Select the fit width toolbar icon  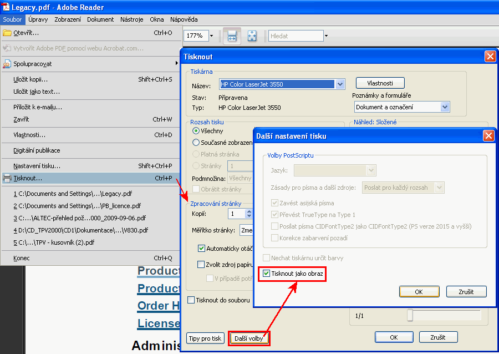pos(232,36)
